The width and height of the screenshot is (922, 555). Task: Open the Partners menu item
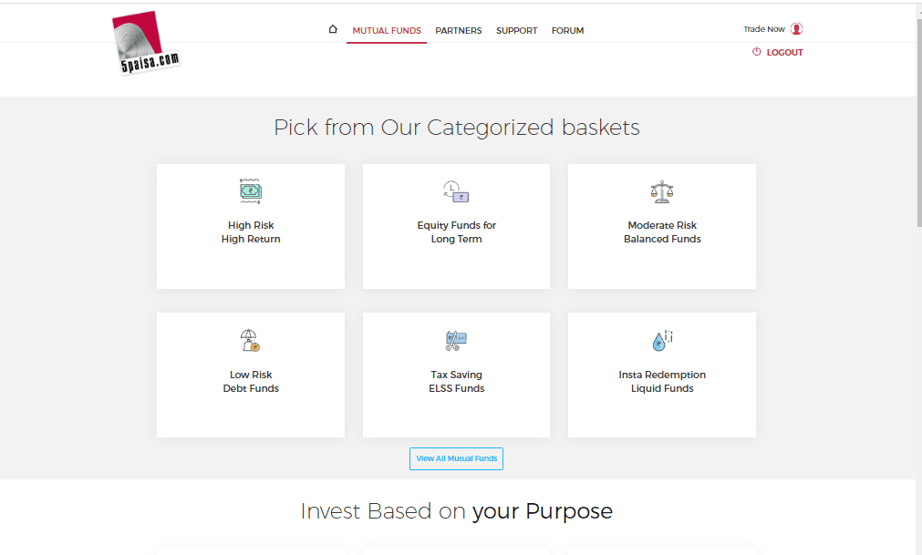coord(458,31)
